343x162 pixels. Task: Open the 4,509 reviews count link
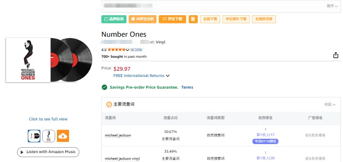[x=136, y=50]
